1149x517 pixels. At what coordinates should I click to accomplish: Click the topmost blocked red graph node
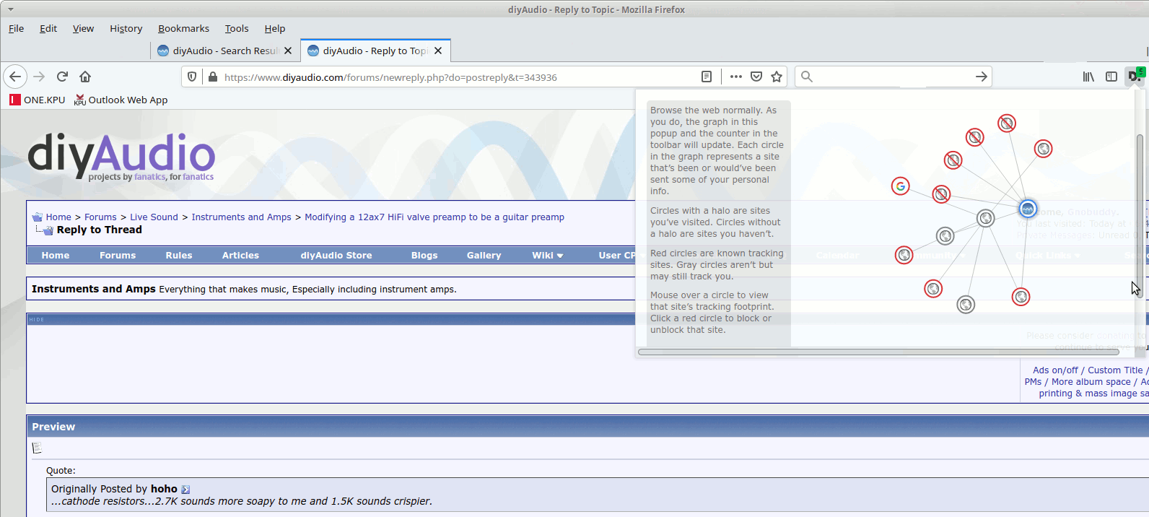click(x=1007, y=123)
